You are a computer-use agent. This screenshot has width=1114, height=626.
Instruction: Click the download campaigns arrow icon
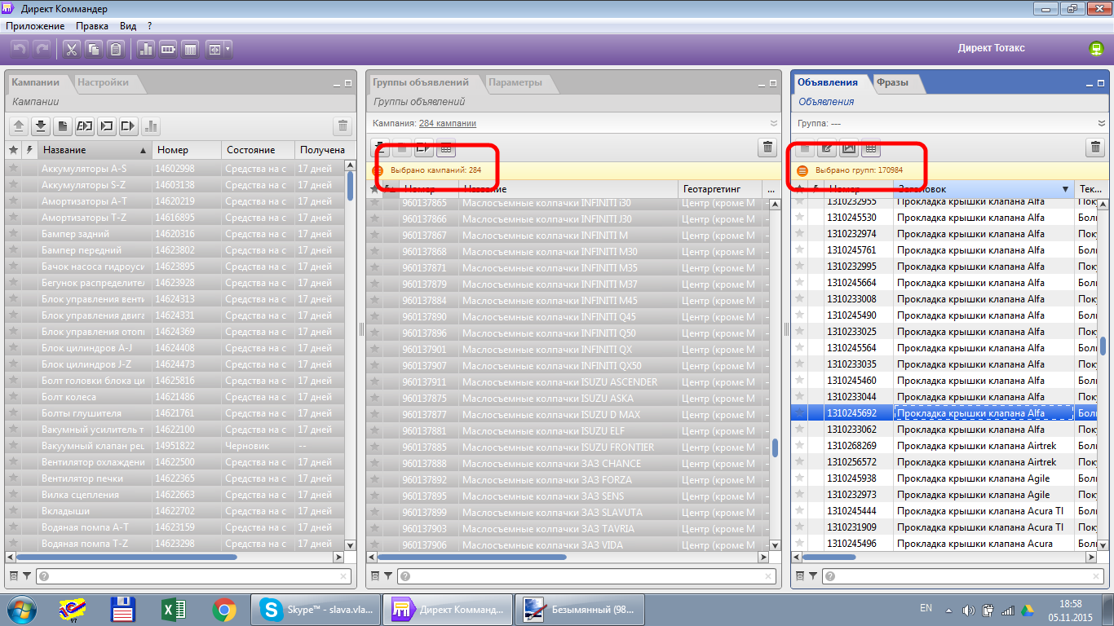click(x=41, y=126)
